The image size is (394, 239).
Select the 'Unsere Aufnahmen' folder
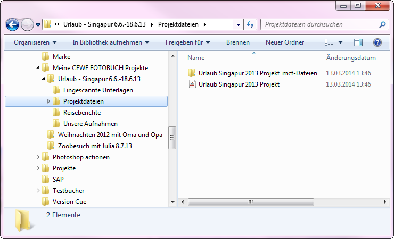(90, 124)
